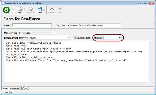The image size is (156, 95).
Task: Click the script scrollbar down arrow
Action: (150, 80)
